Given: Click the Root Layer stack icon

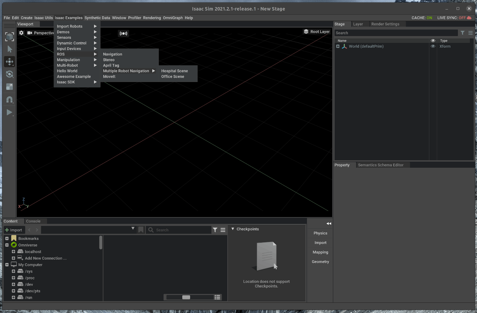Looking at the screenshot, I should [306, 32].
